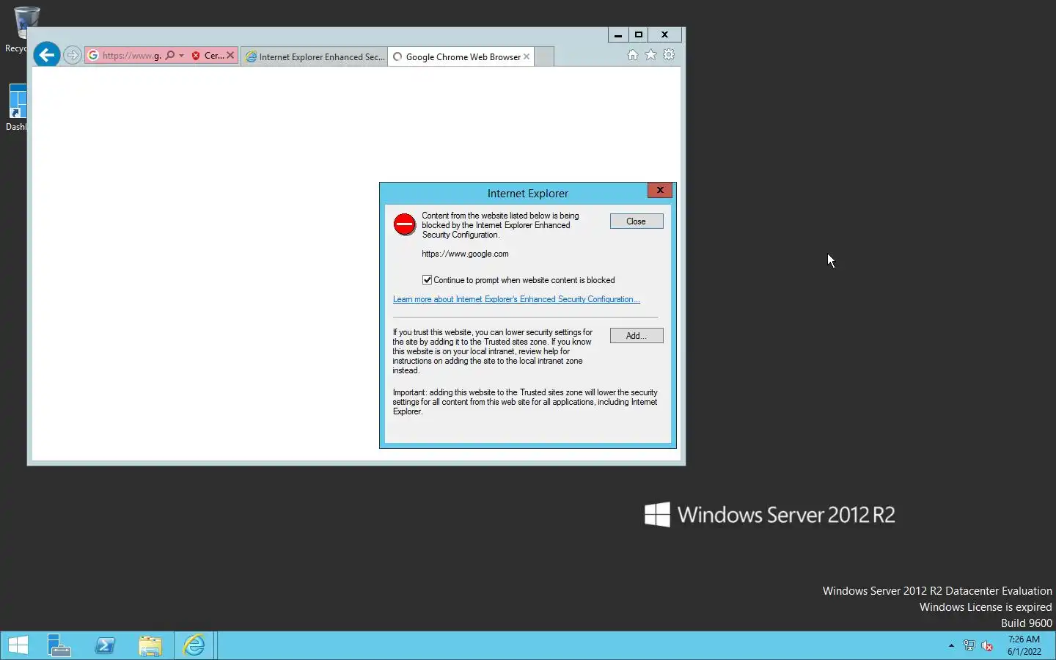Click the muted speaker tray icon
1056x660 pixels.
point(988,645)
